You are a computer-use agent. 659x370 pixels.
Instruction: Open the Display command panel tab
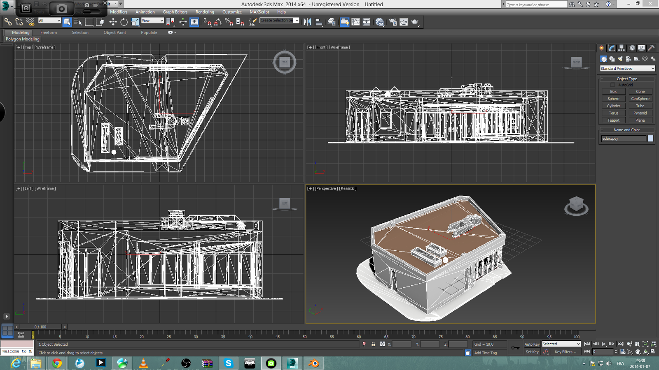pos(642,48)
